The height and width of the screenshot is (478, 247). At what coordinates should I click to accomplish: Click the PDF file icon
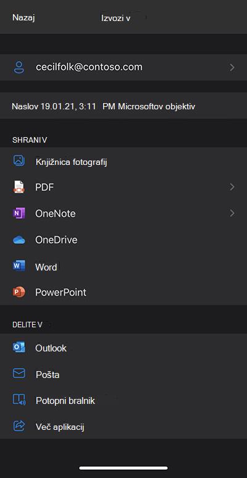19,187
